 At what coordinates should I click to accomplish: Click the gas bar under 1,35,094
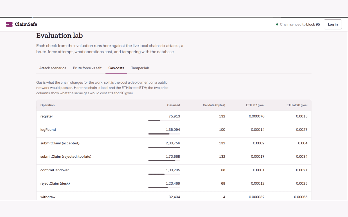164,134
